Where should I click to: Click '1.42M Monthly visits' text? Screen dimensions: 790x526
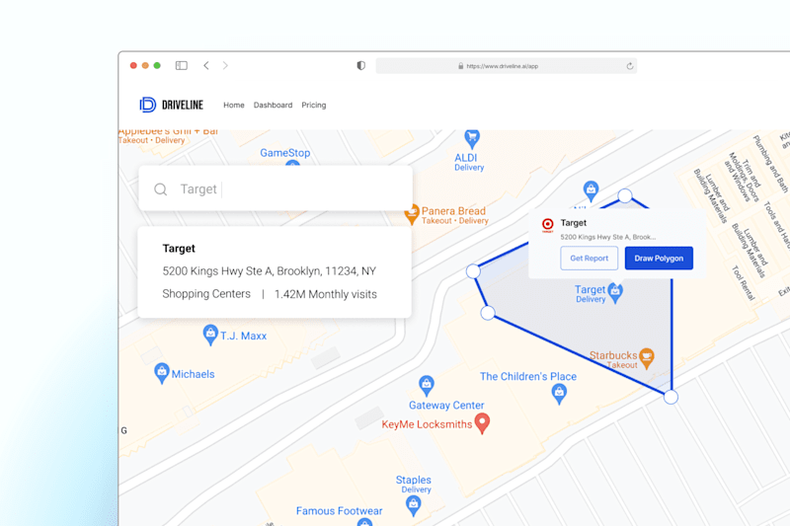[326, 294]
